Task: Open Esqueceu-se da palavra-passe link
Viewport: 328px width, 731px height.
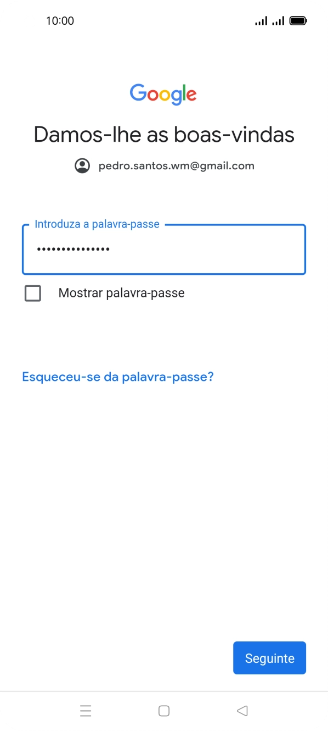Action: [x=118, y=376]
